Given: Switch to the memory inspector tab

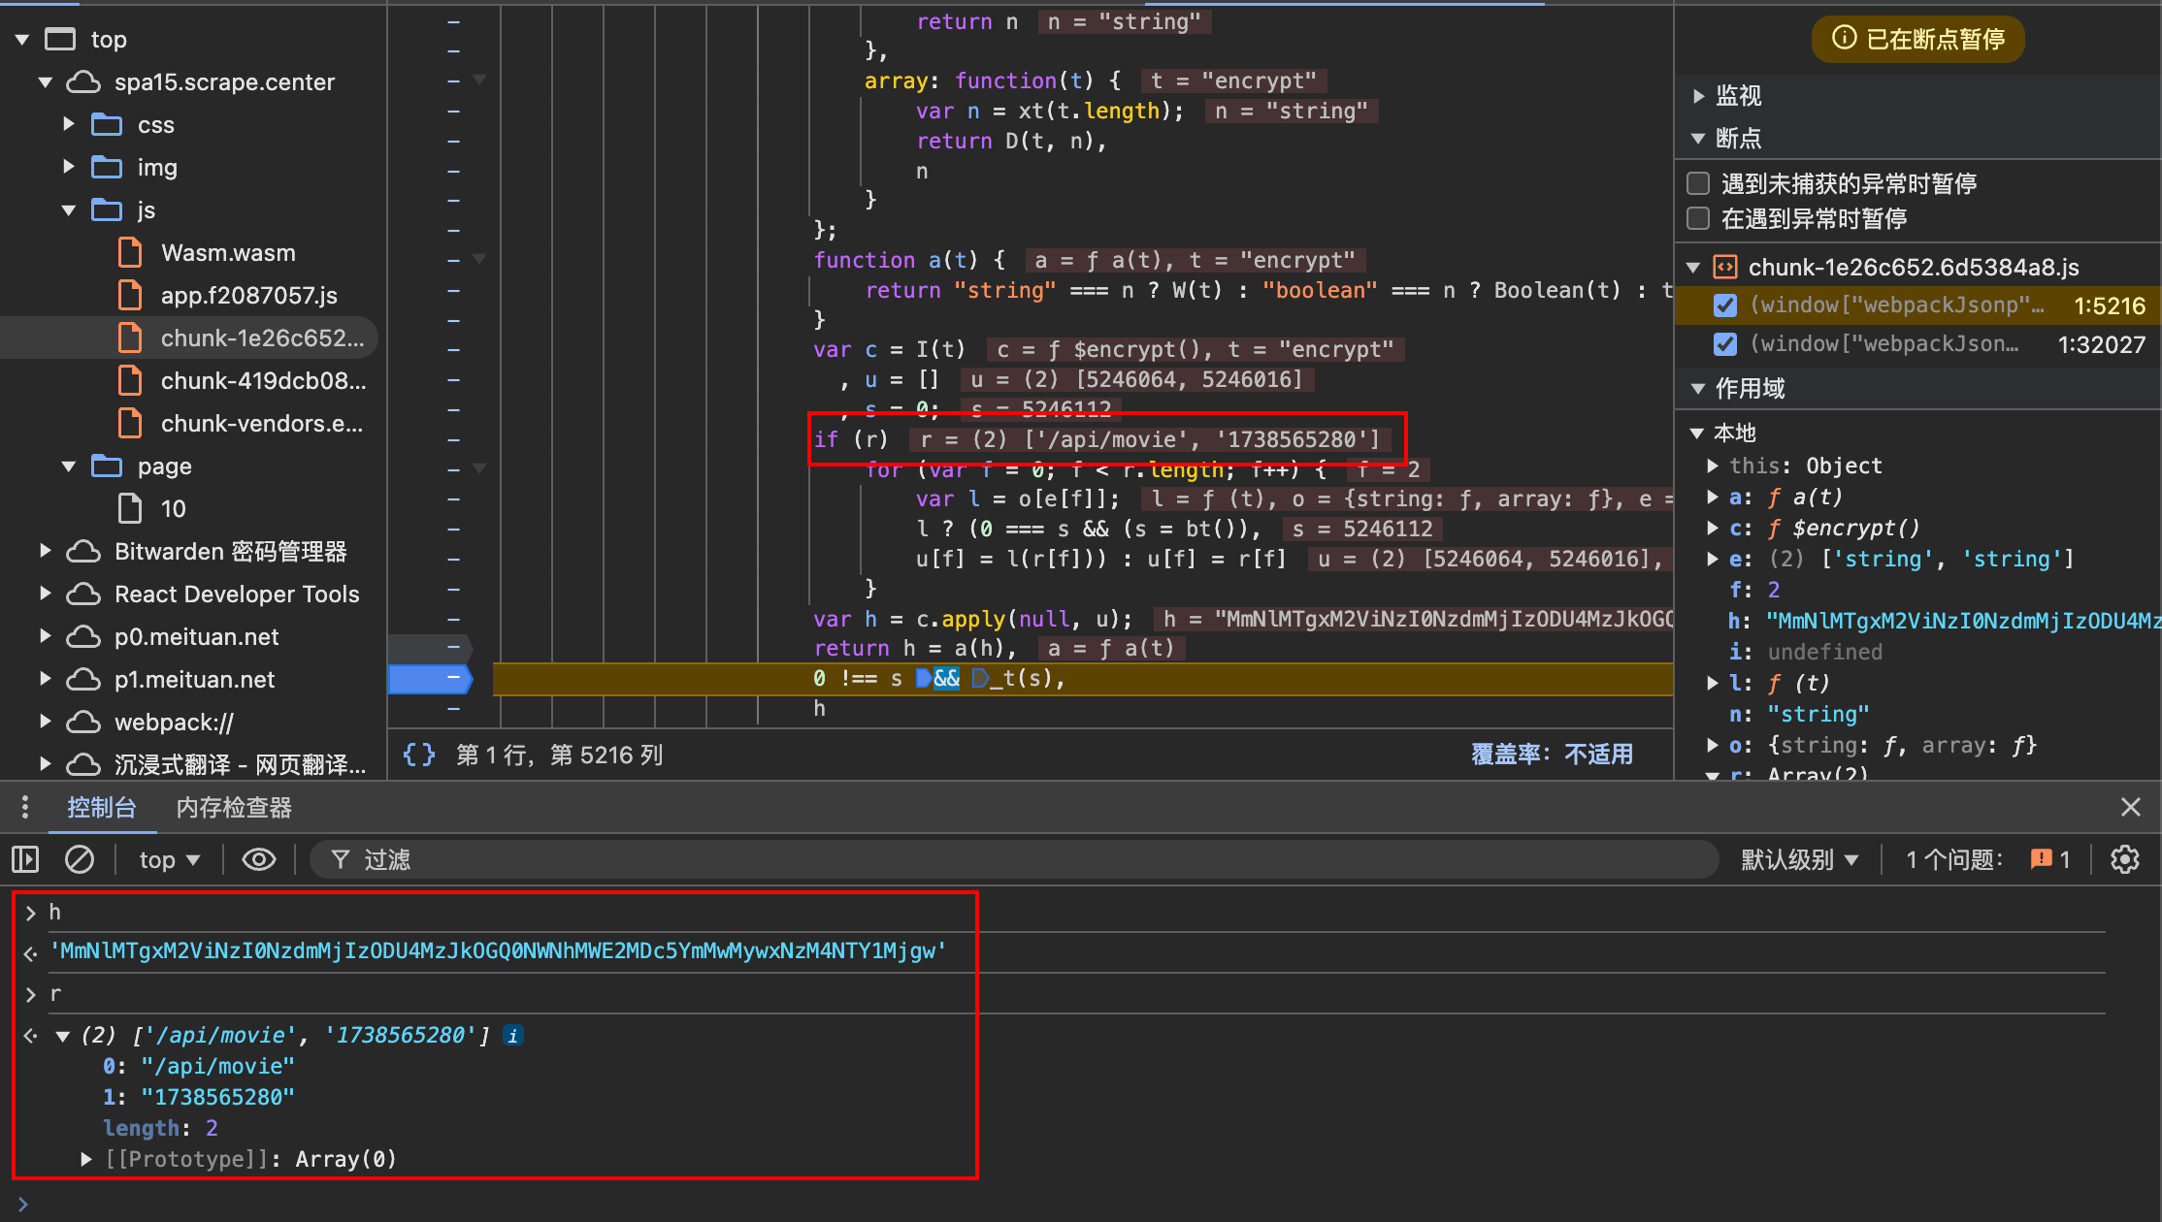Looking at the screenshot, I should (234, 807).
